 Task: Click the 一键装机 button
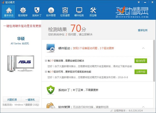click(x=30, y=99)
